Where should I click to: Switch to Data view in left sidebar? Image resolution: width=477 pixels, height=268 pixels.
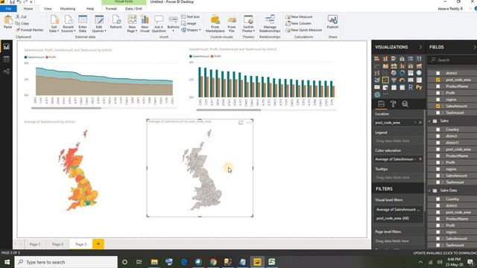[7, 60]
